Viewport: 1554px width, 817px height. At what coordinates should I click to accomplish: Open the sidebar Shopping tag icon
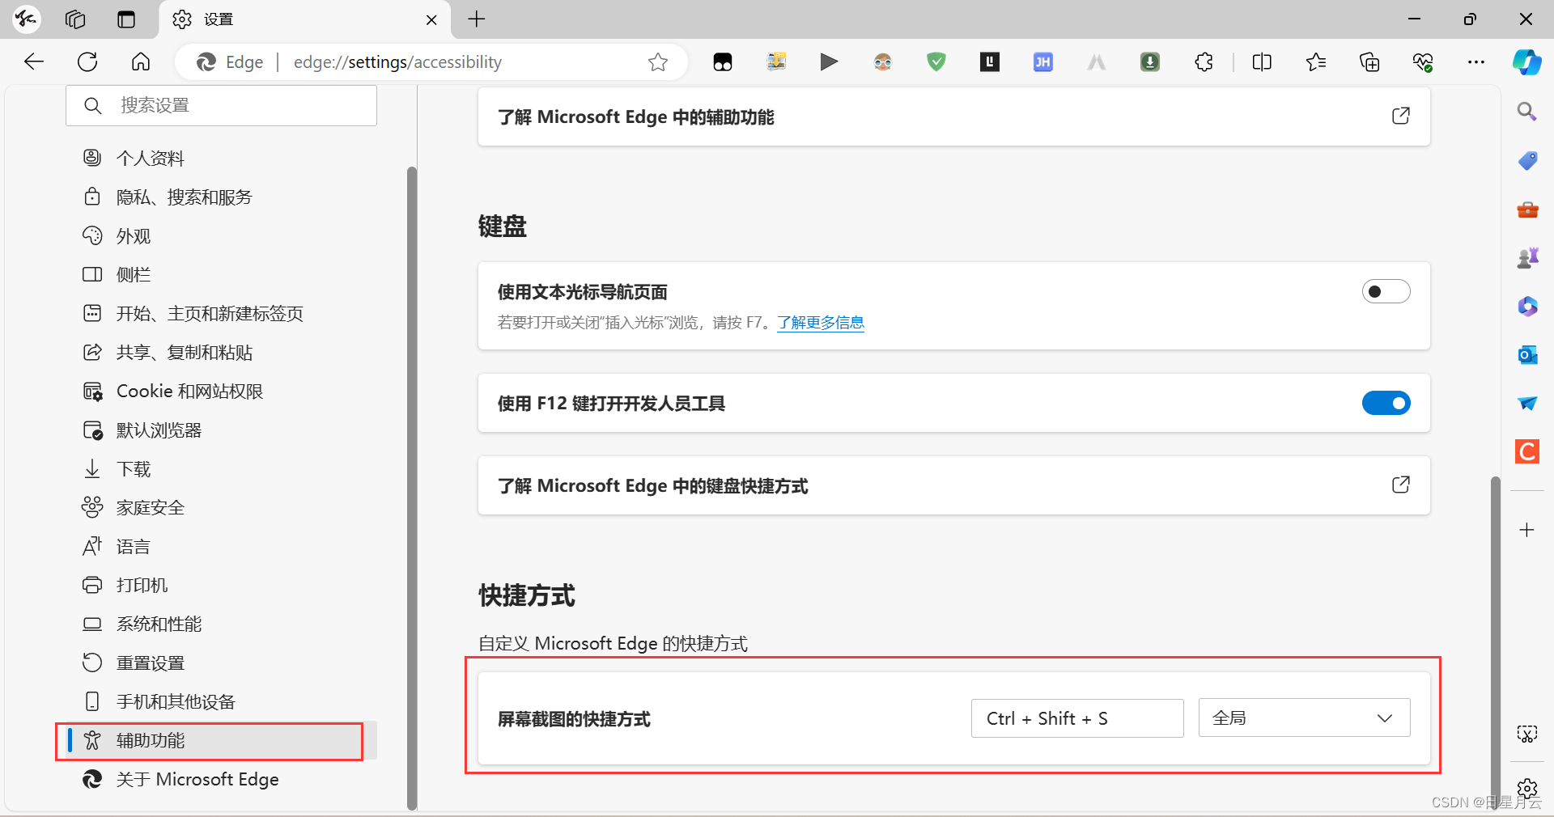tap(1527, 160)
